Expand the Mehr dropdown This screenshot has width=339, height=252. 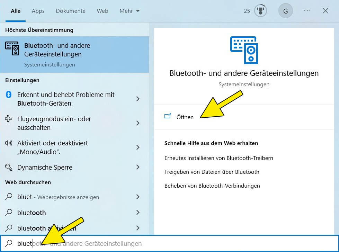[x=130, y=11]
